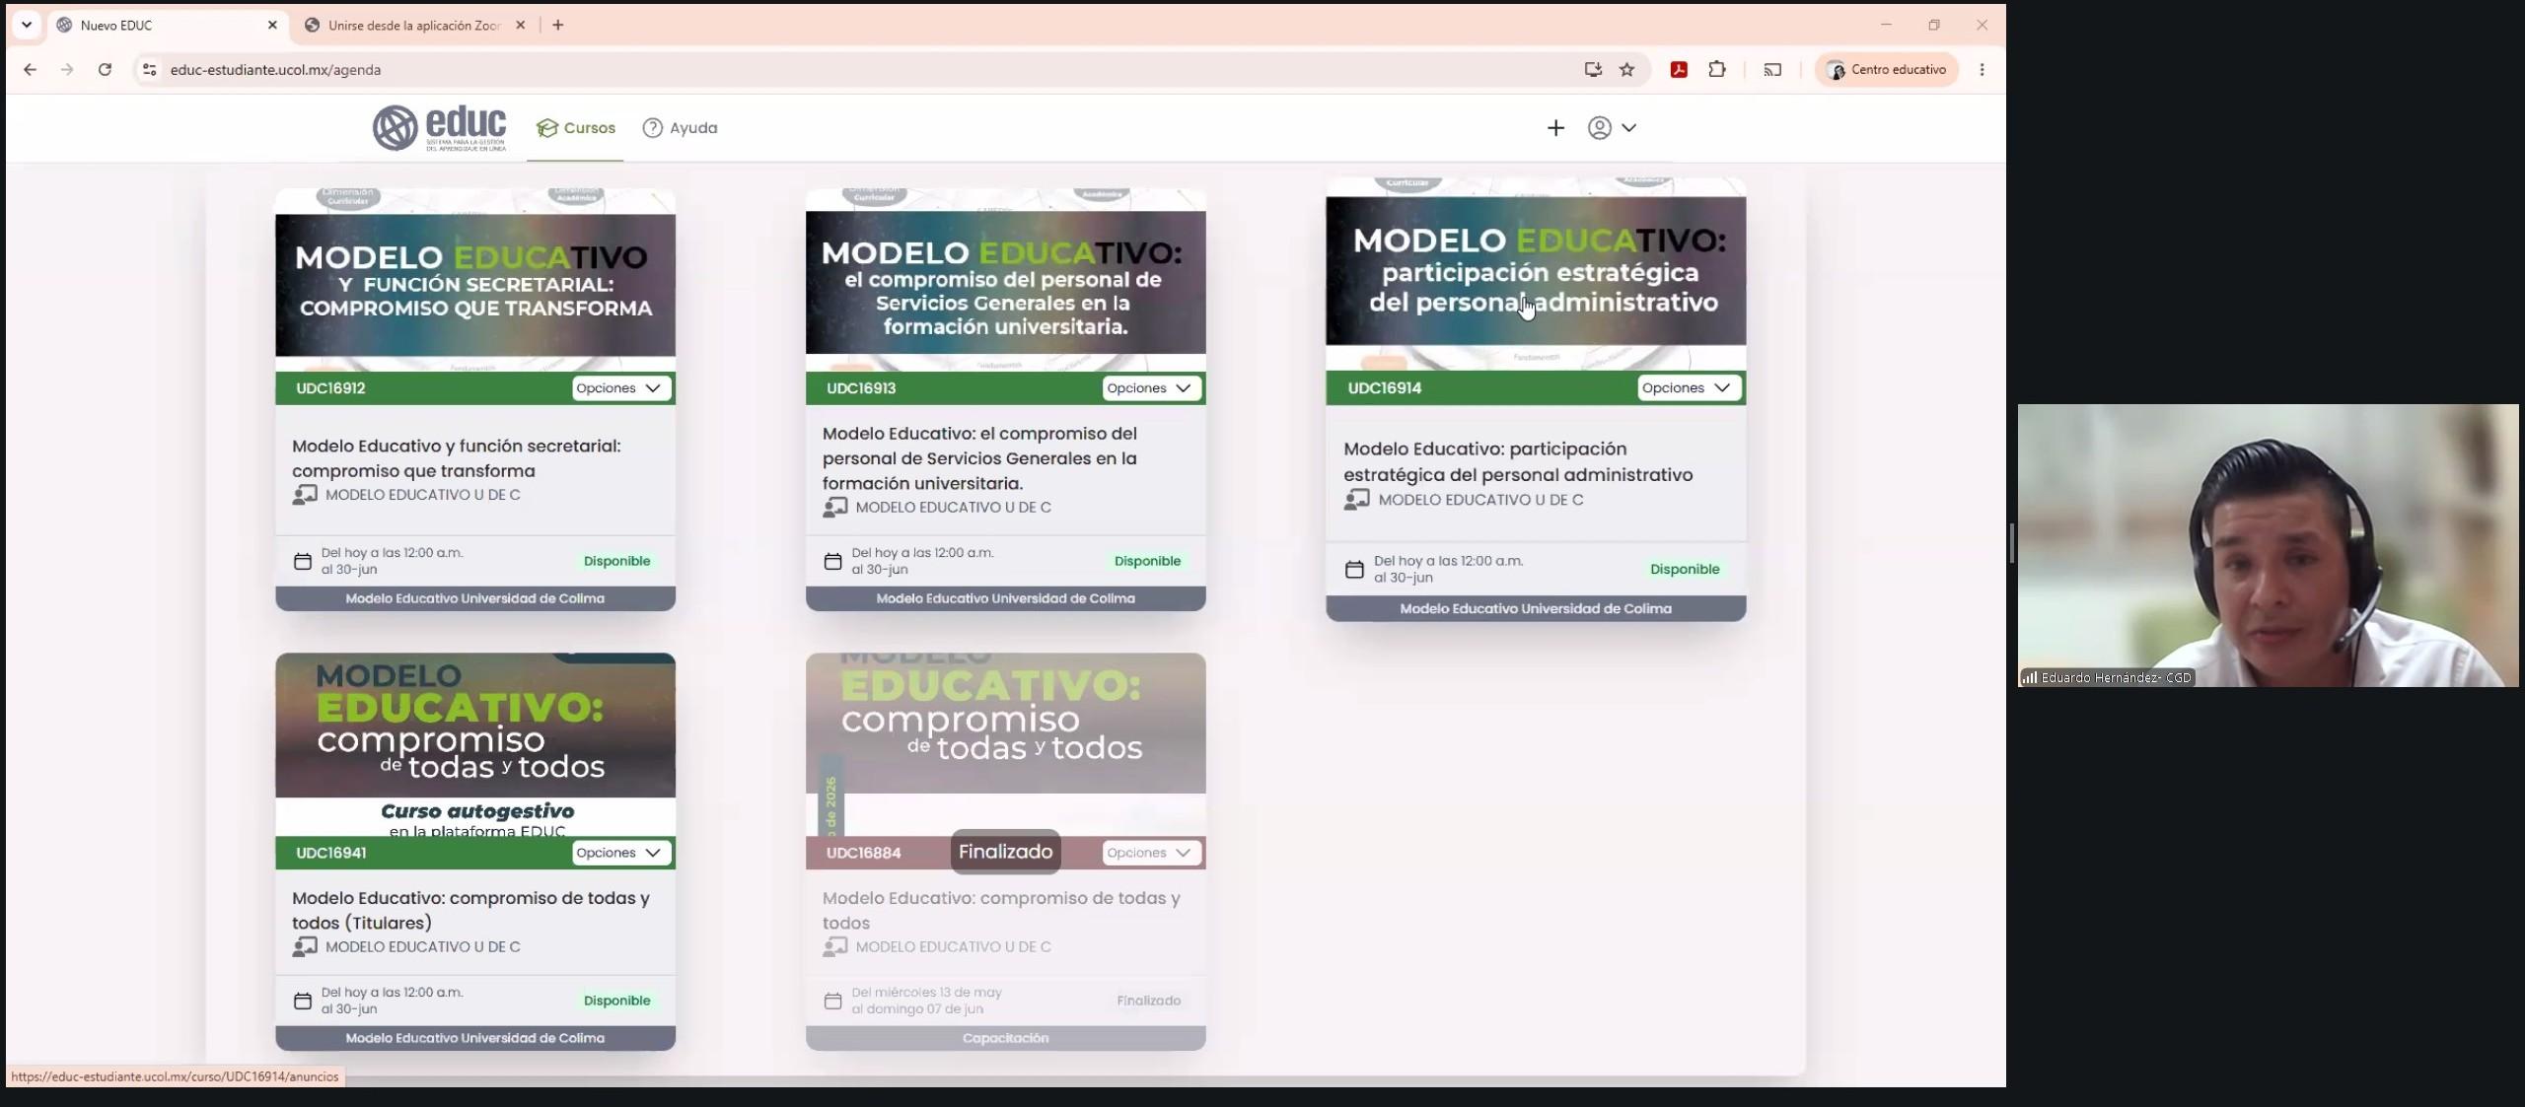
Task: Open the función secretarial course banner image
Action: click(475, 280)
